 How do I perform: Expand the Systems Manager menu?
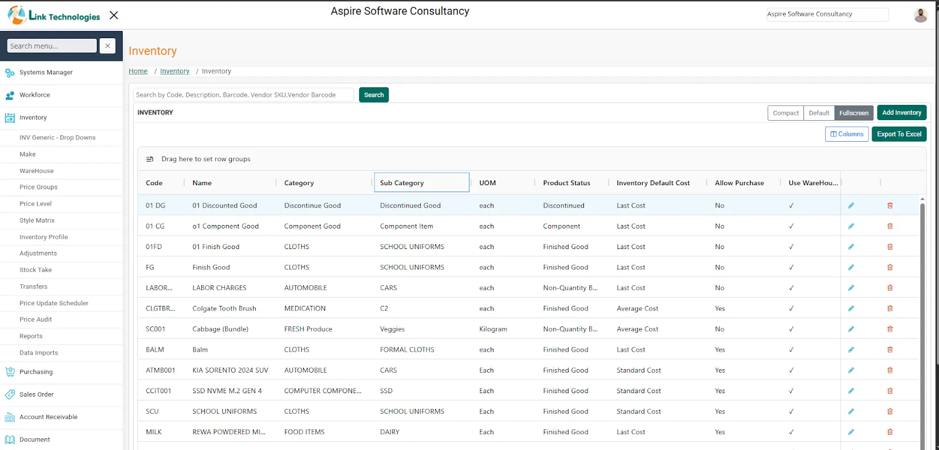point(62,73)
